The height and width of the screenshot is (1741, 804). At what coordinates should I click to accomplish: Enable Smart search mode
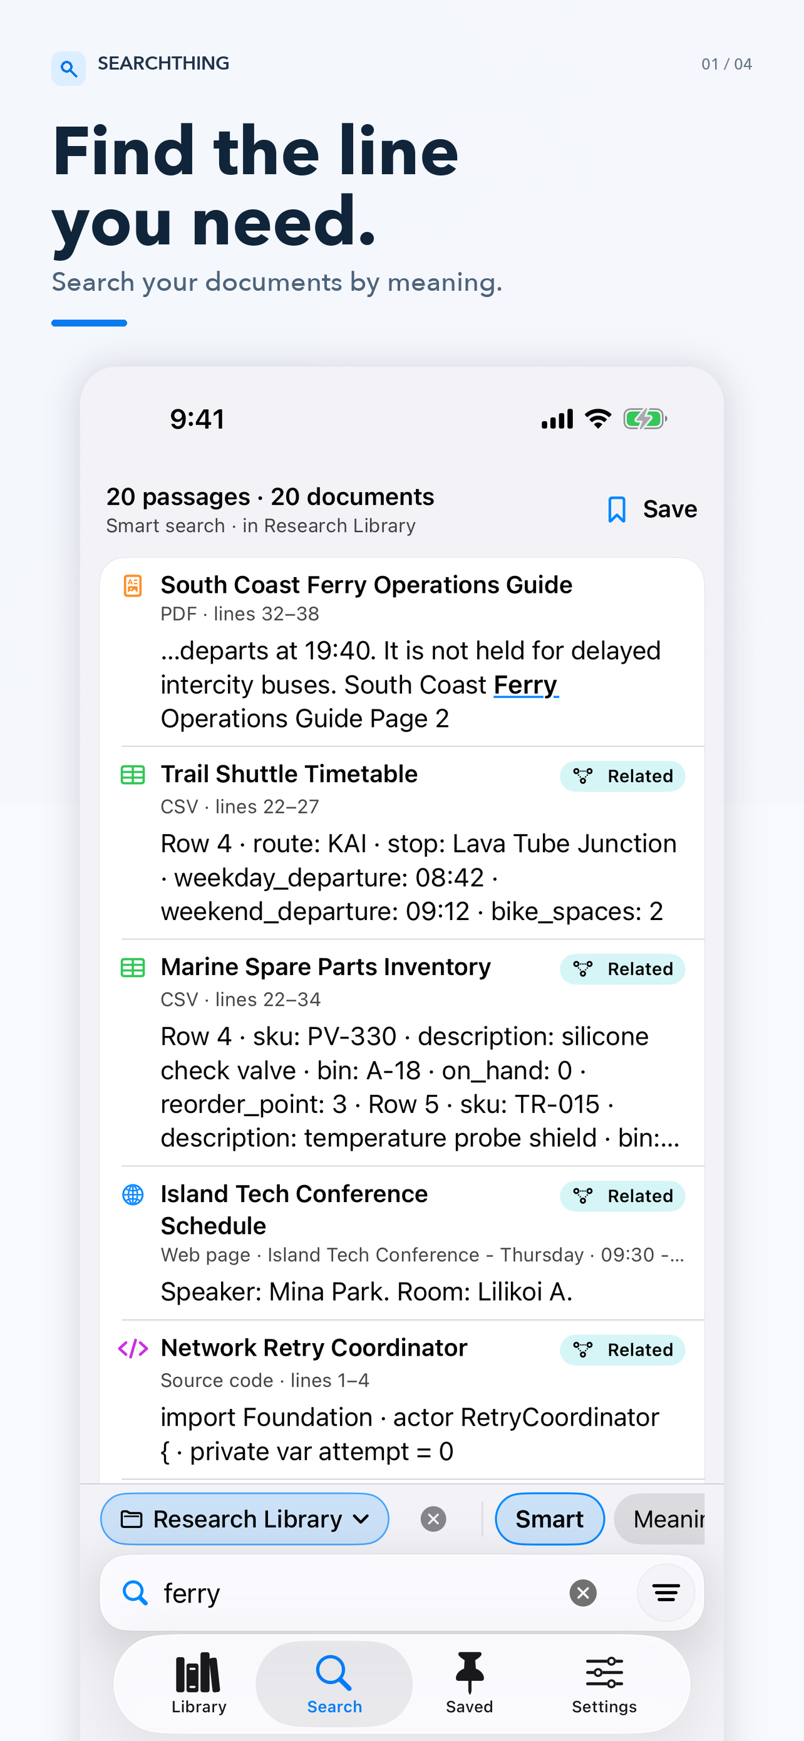tap(550, 1519)
